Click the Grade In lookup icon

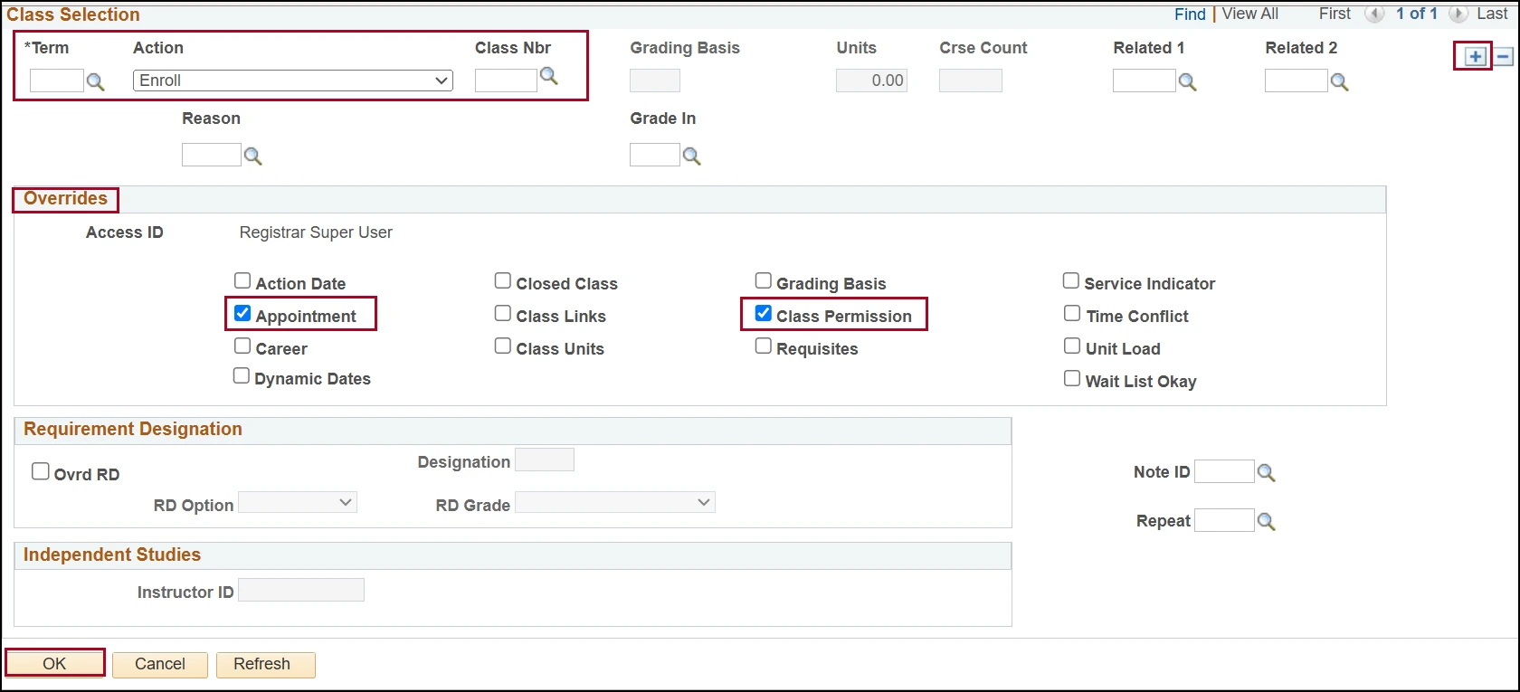[691, 156]
